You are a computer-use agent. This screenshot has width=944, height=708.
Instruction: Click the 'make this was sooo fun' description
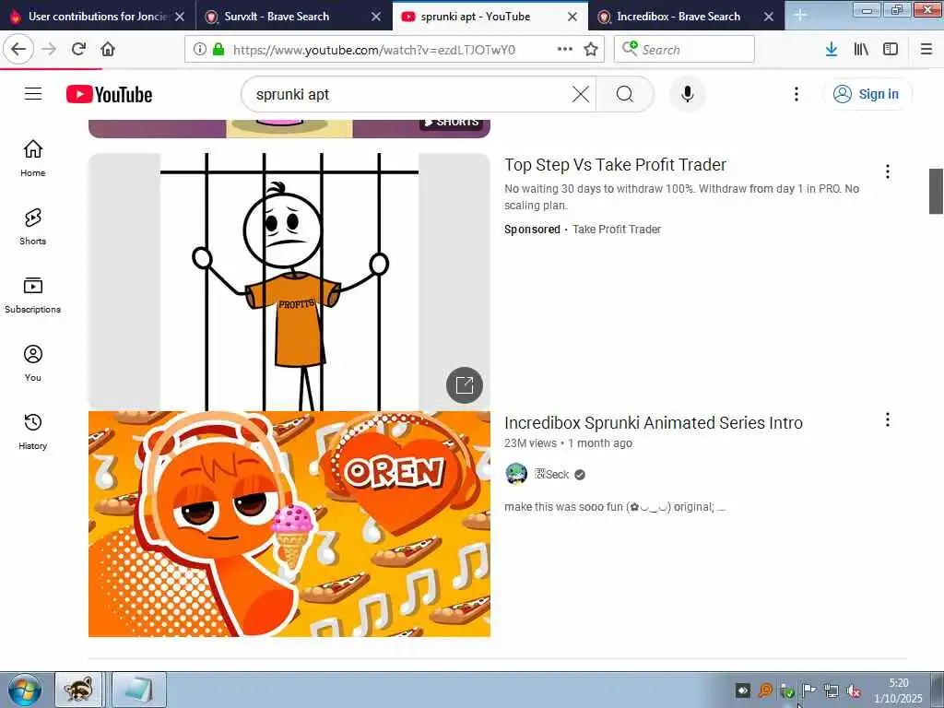point(615,507)
